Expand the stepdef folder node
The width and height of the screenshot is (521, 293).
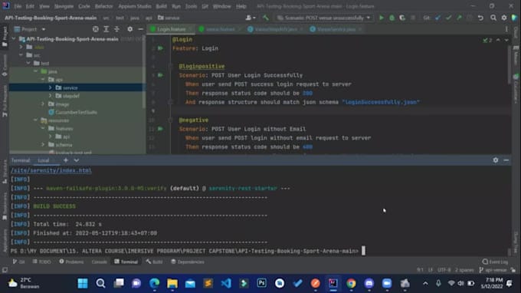(50, 96)
